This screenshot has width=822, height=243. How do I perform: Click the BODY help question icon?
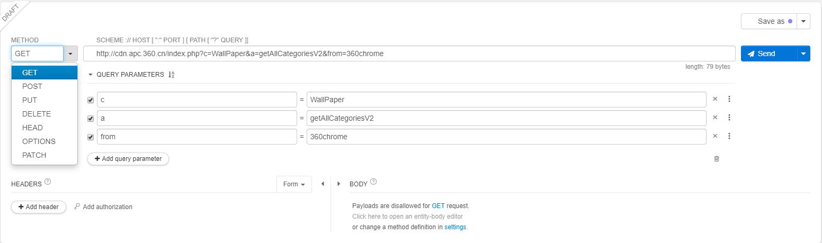(373, 182)
